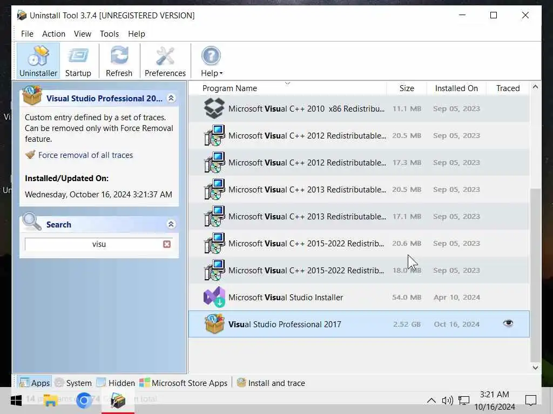Open the volume control in system tray

click(447, 401)
